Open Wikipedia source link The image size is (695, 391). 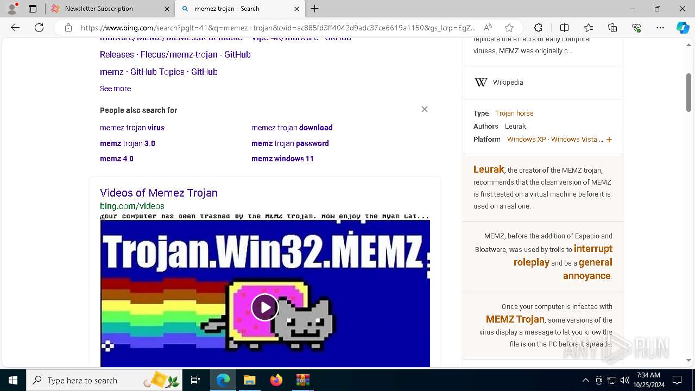508,83
